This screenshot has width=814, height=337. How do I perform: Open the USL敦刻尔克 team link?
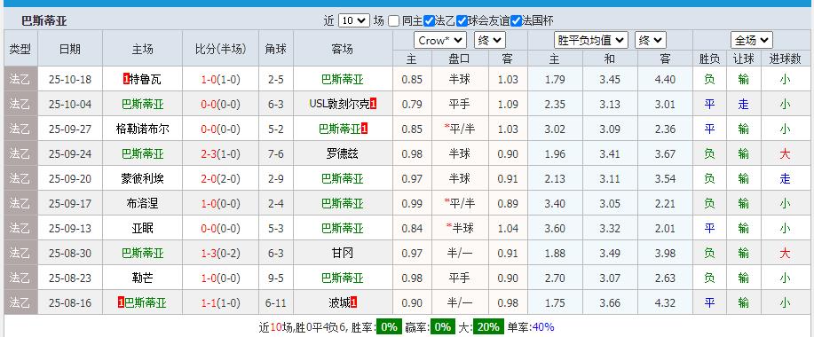[x=339, y=105]
